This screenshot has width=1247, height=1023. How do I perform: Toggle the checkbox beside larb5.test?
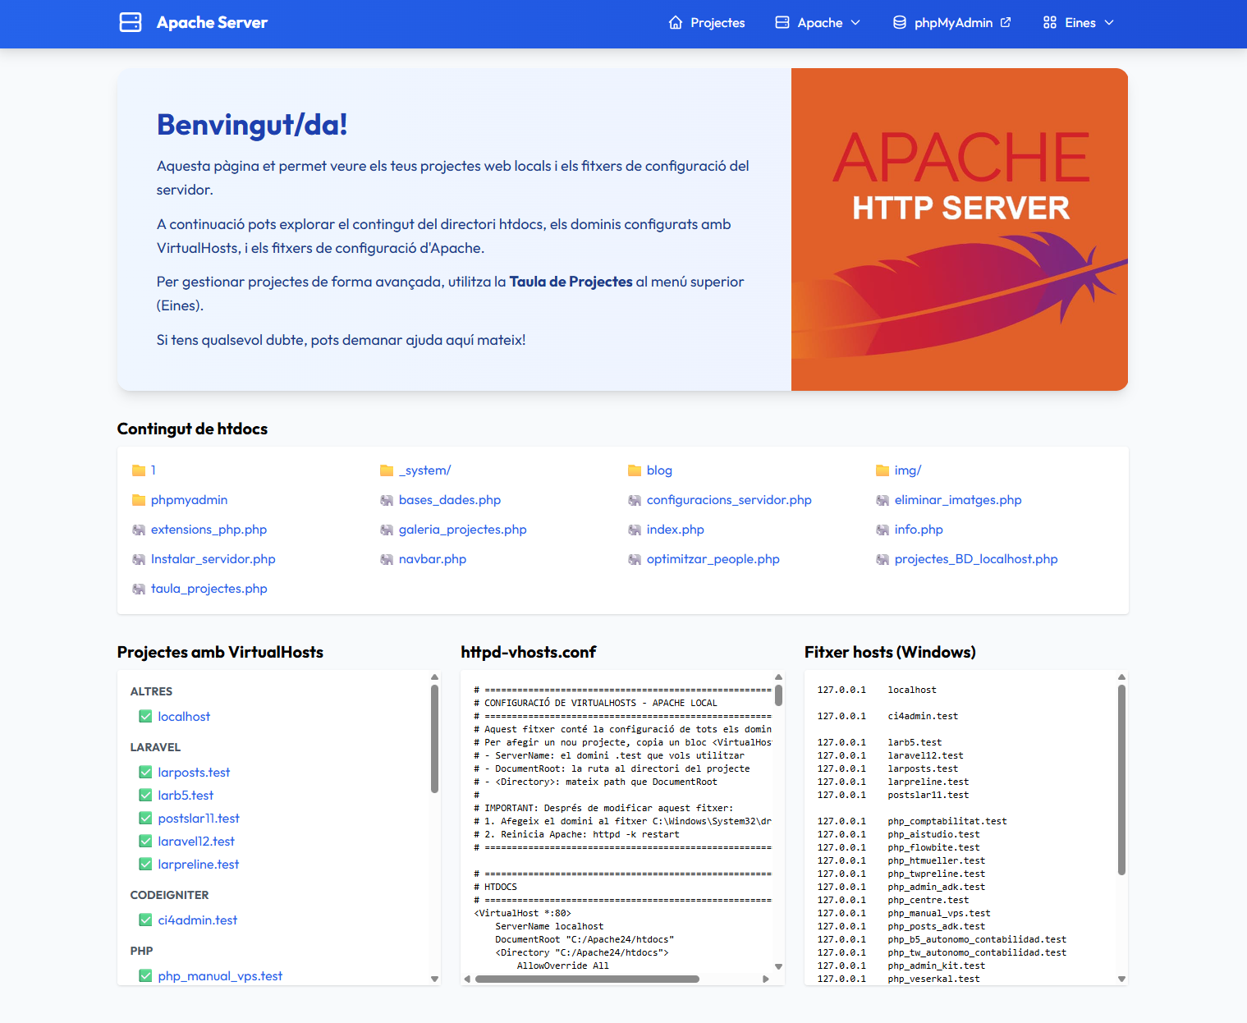[x=145, y=795]
